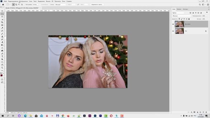Click the delete layer trash icon
Viewport: 210px width, 118px height.
(206, 112)
